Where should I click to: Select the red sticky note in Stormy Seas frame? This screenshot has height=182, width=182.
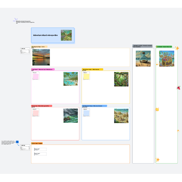(x=36, y=113)
